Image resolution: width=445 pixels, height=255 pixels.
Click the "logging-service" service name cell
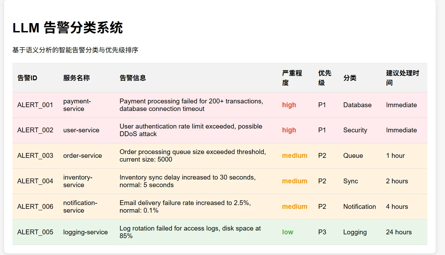click(x=85, y=232)
